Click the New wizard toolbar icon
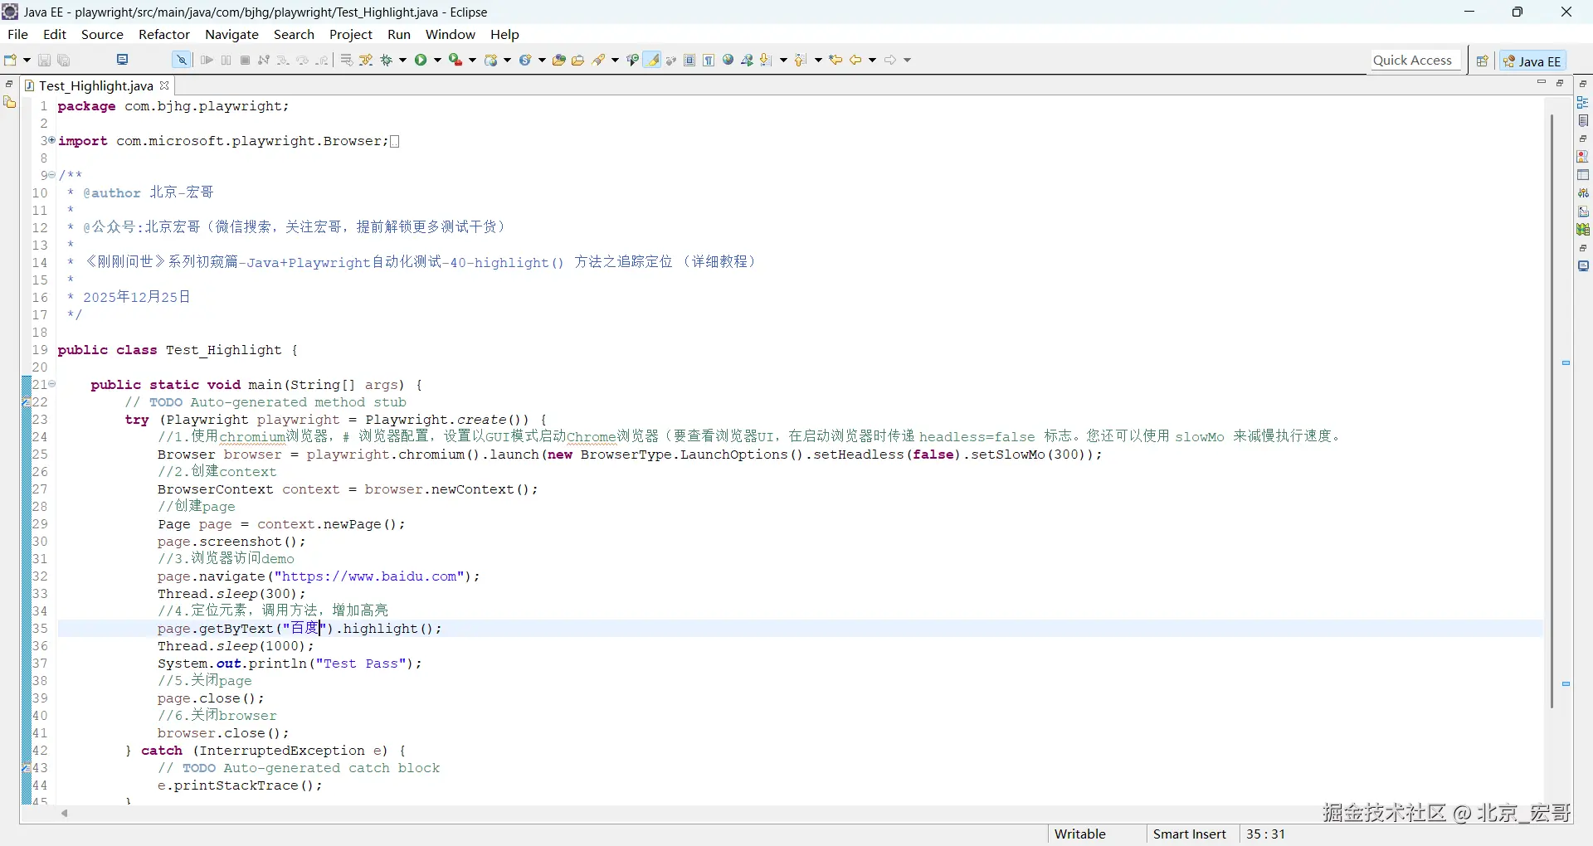The height and width of the screenshot is (846, 1593). (11, 60)
